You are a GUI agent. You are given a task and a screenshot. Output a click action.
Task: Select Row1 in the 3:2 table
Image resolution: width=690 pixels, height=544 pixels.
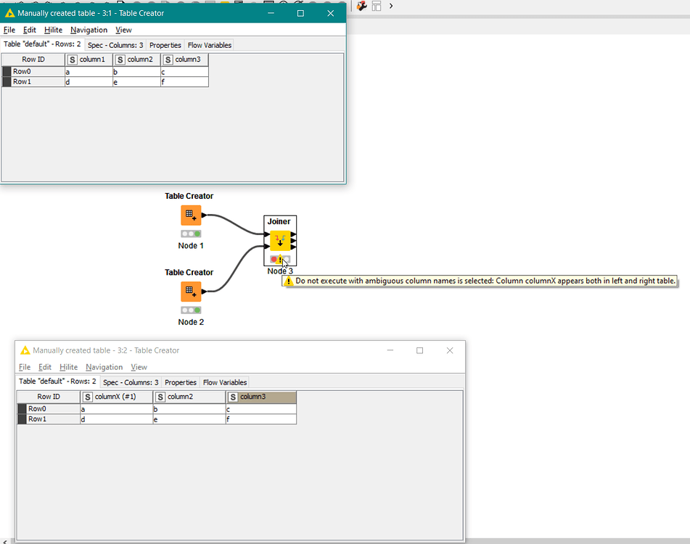coord(49,419)
